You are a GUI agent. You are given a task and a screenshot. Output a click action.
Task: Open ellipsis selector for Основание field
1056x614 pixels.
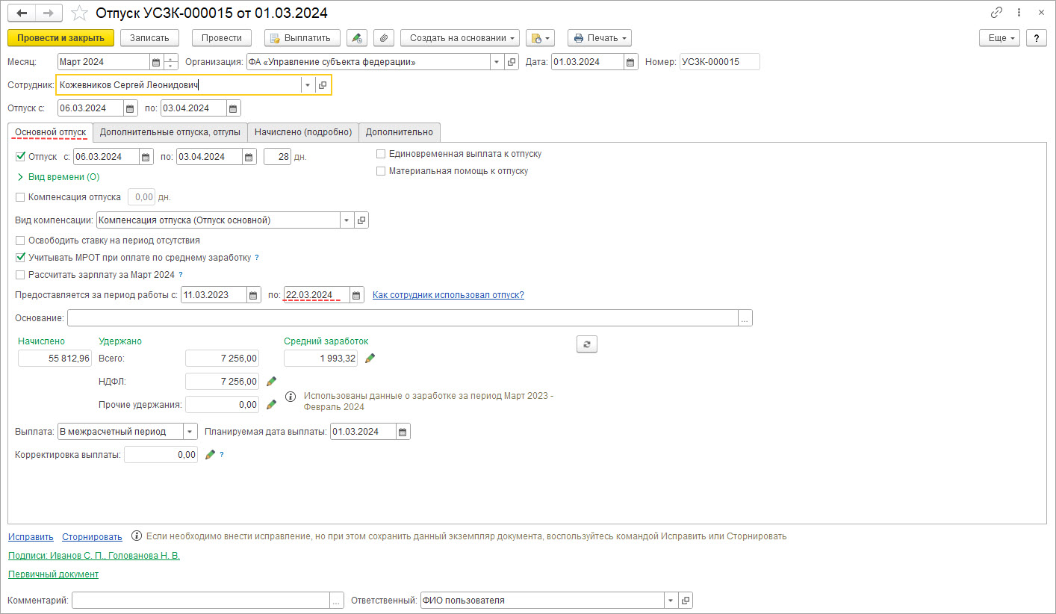tap(745, 318)
